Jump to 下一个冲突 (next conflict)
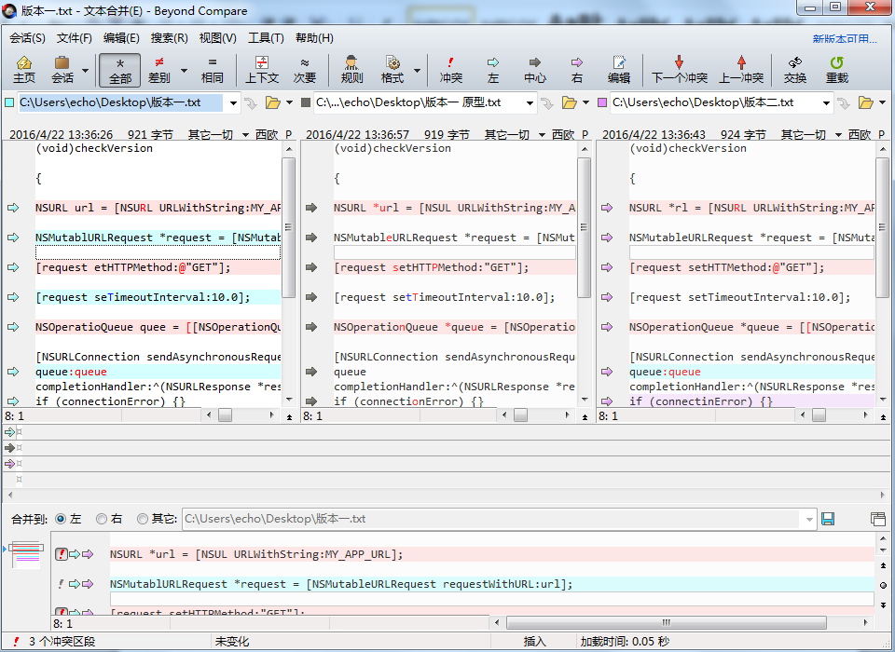This screenshot has width=895, height=652. pyautogui.click(x=679, y=69)
